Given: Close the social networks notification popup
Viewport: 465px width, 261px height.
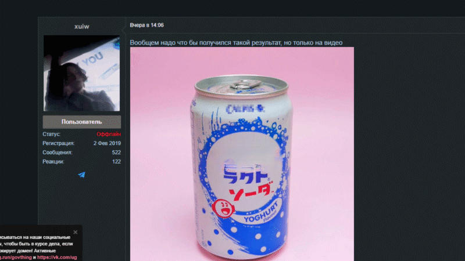Looking at the screenshot, I should tap(76, 233).
